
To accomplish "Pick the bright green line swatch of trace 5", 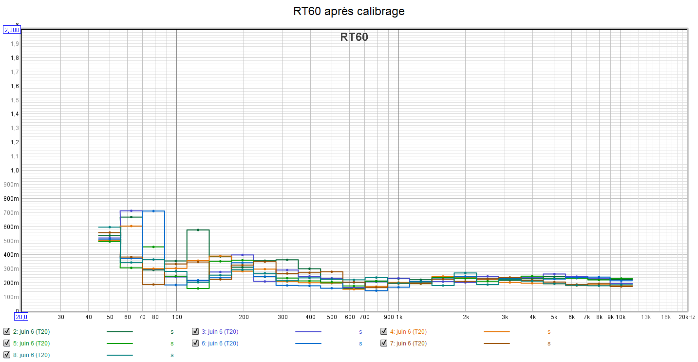I will pyautogui.click(x=119, y=343).
